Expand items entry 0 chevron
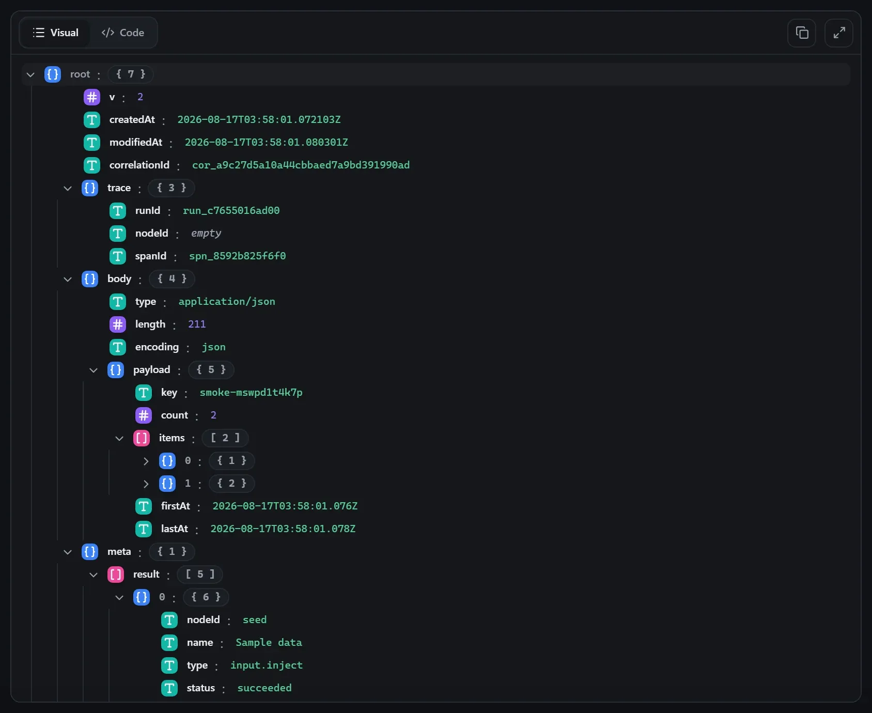This screenshot has height=713, width=872. pos(146,461)
